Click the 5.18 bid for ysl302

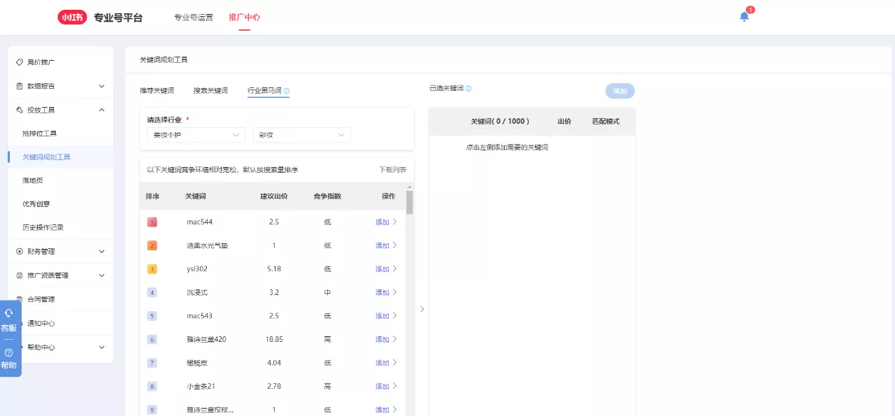point(274,269)
